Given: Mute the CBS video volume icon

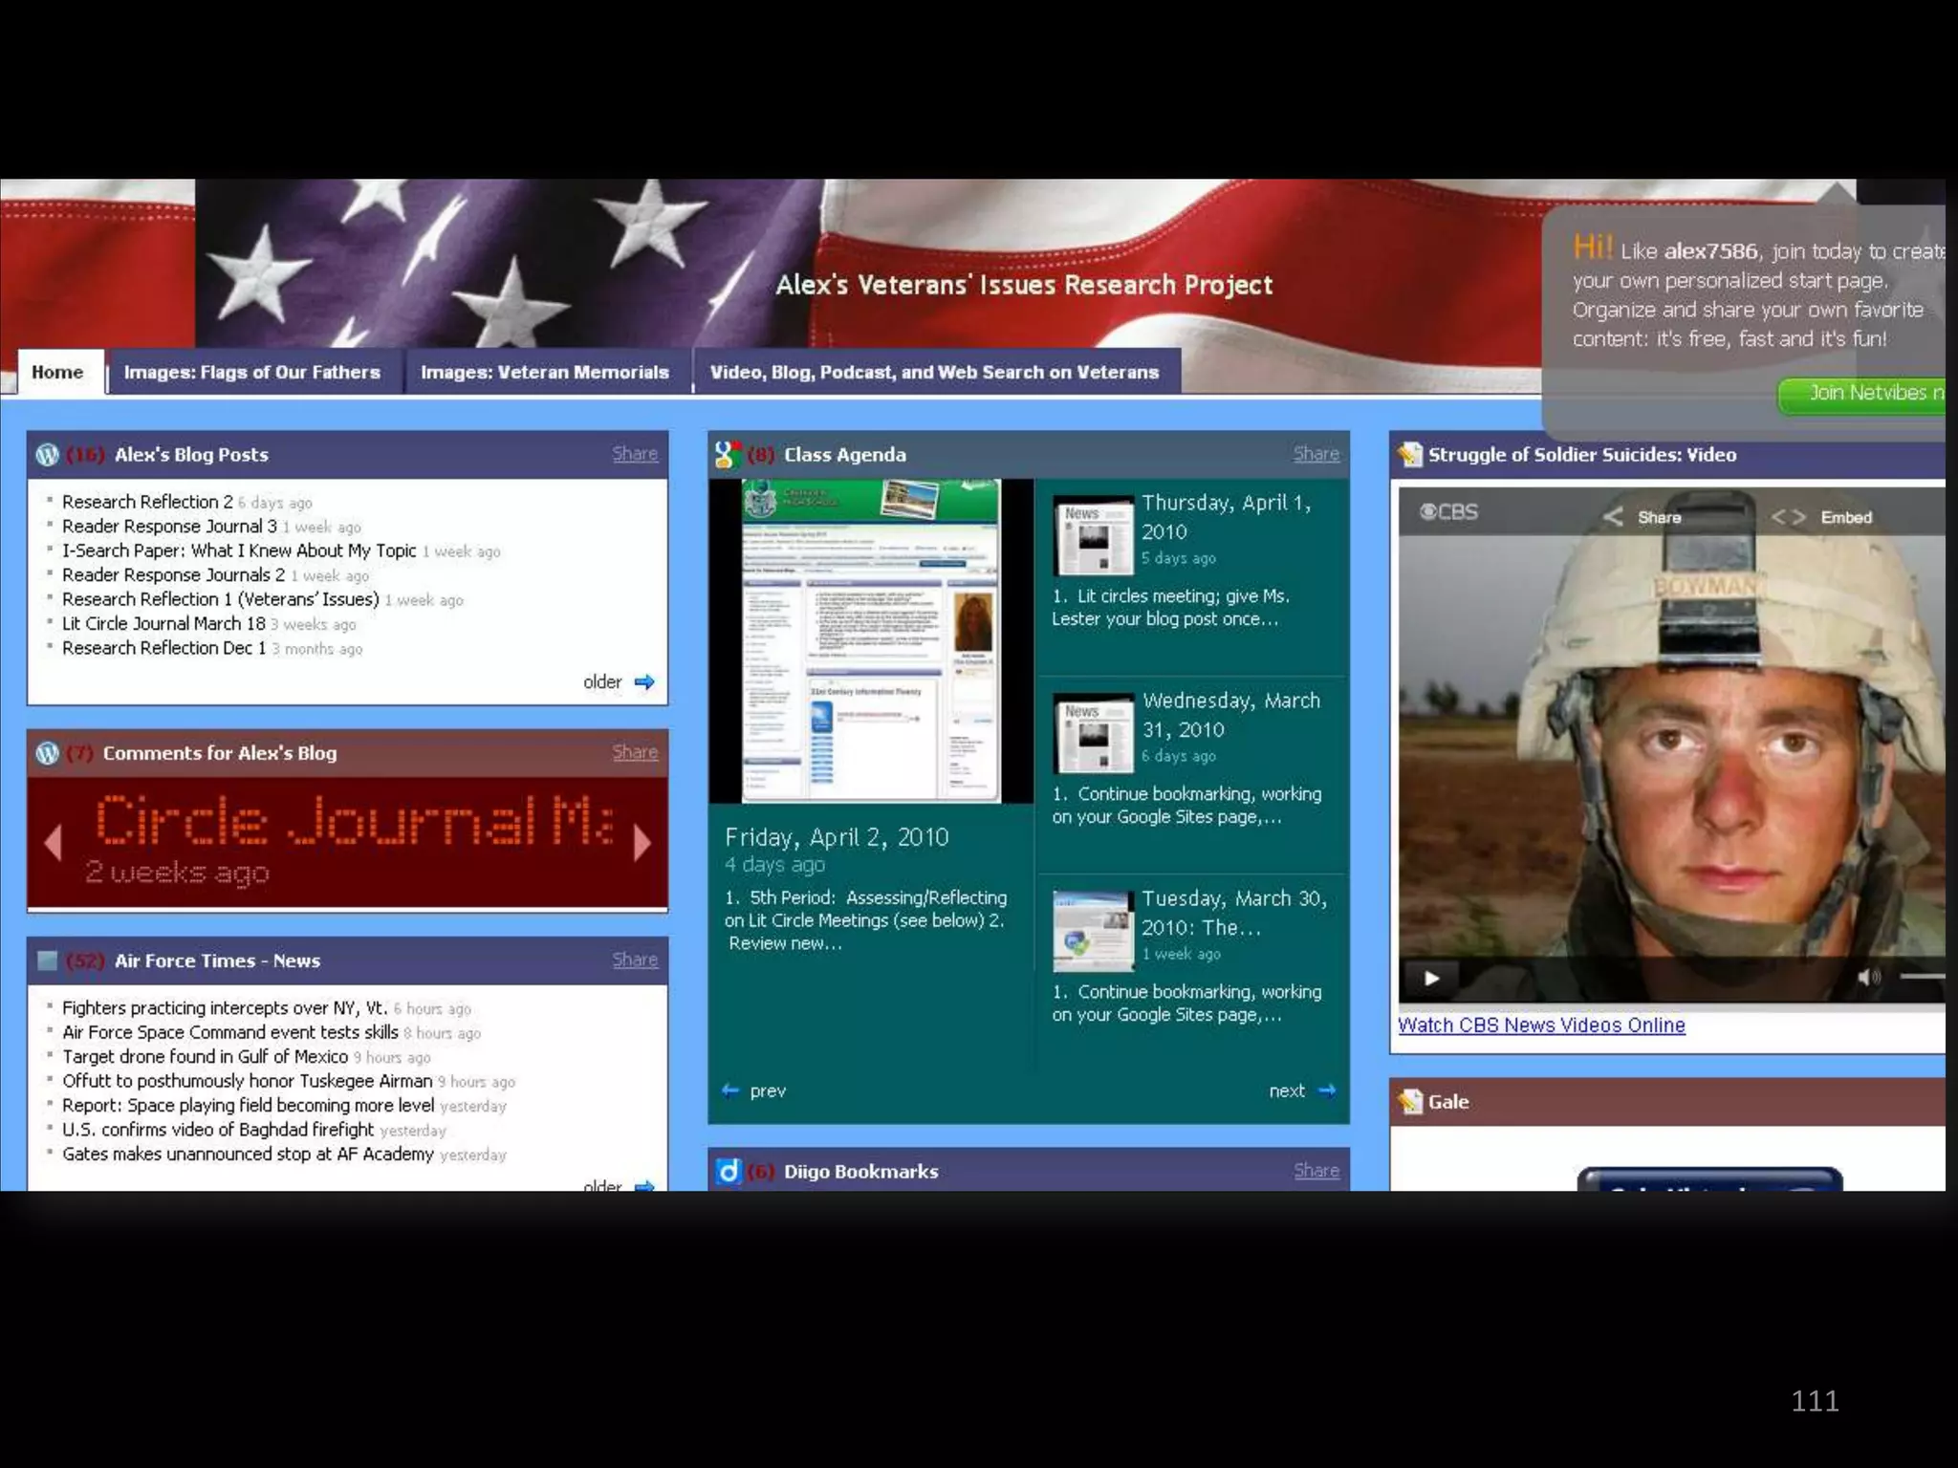Looking at the screenshot, I should tap(1868, 977).
